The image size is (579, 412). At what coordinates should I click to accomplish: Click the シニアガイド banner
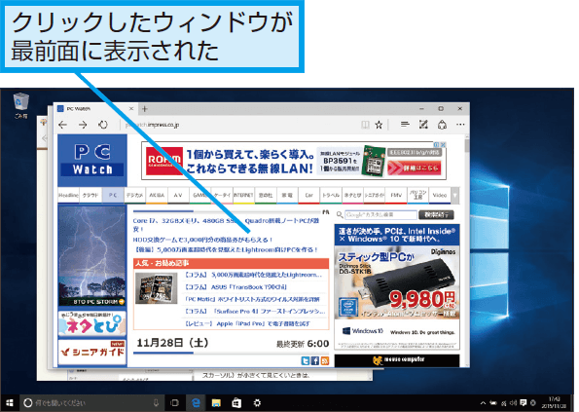click(x=91, y=353)
